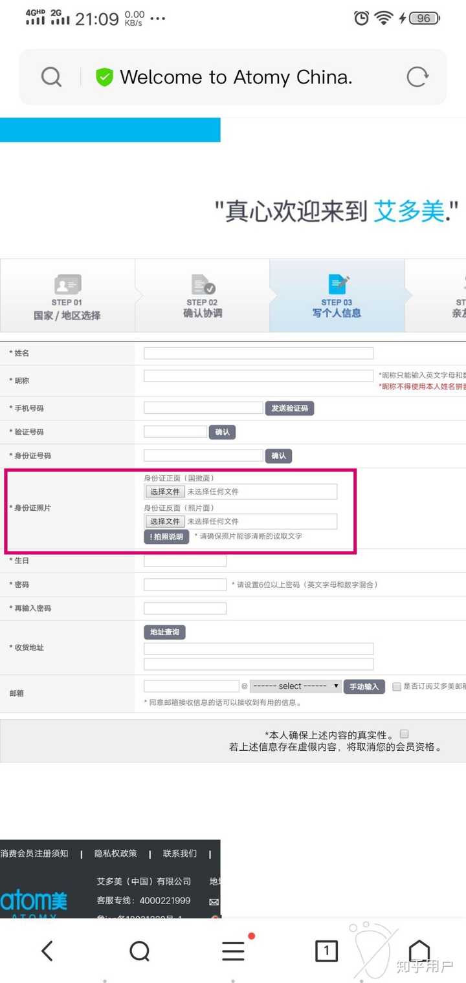Go back using the bottom back arrow

(x=47, y=951)
